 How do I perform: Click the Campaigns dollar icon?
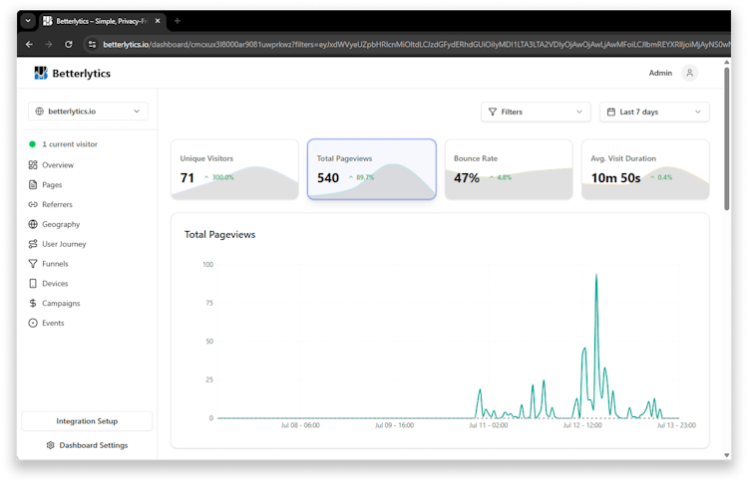pos(33,303)
